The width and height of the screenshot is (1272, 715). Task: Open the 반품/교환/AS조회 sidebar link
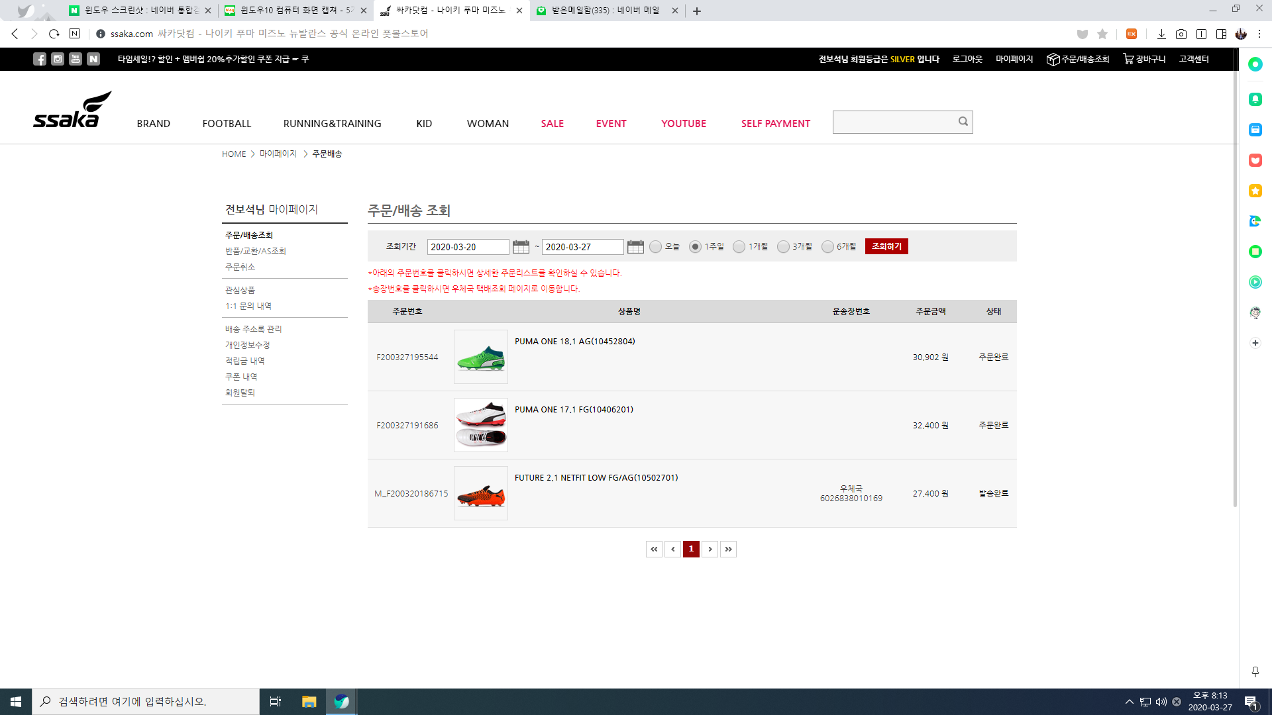coord(256,251)
